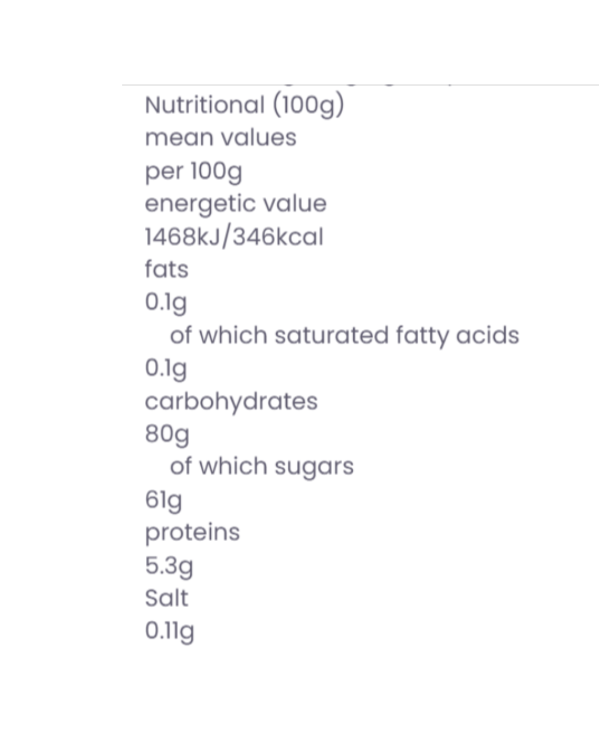Click the 5.3g proteins value
The height and width of the screenshot is (749, 599).
point(169,565)
